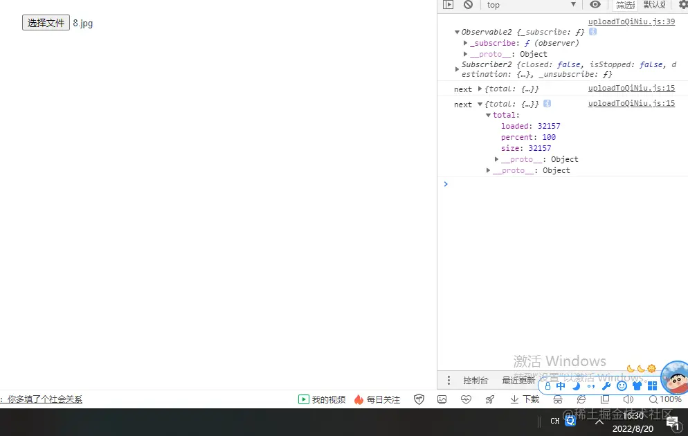This screenshot has height=436, width=688.
Task: Collapse the total: property node
Action: coord(488,115)
